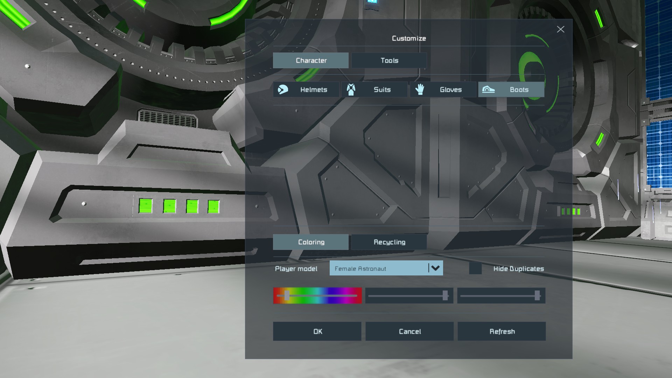
Task: Click the boot icon for Boots
Action: coord(488,90)
